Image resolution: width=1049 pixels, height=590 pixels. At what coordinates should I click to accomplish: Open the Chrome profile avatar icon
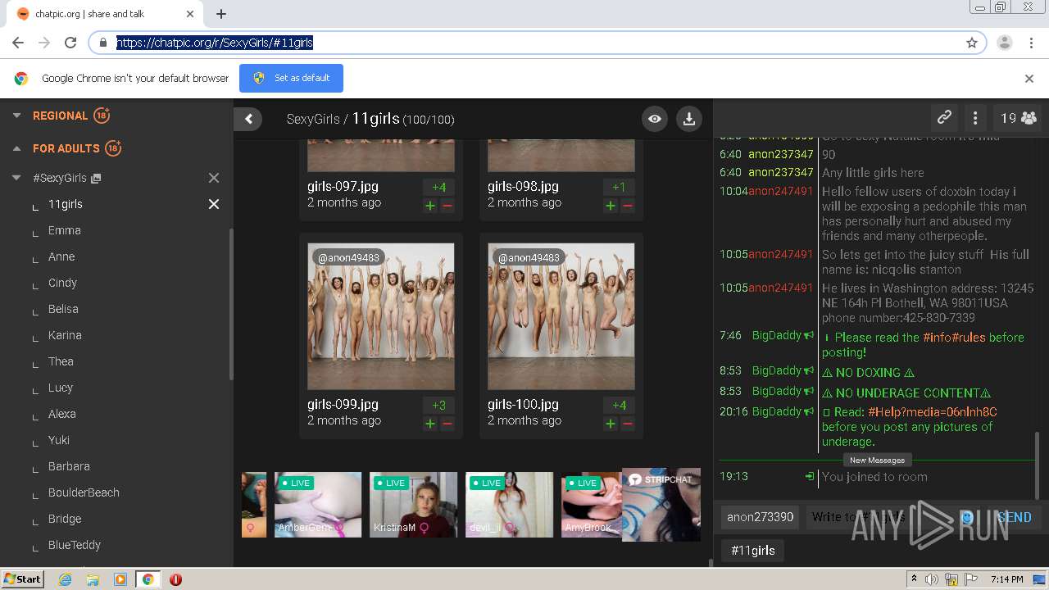1005,43
